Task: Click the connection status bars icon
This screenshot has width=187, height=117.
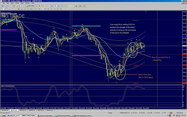Action: tap(171, 113)
